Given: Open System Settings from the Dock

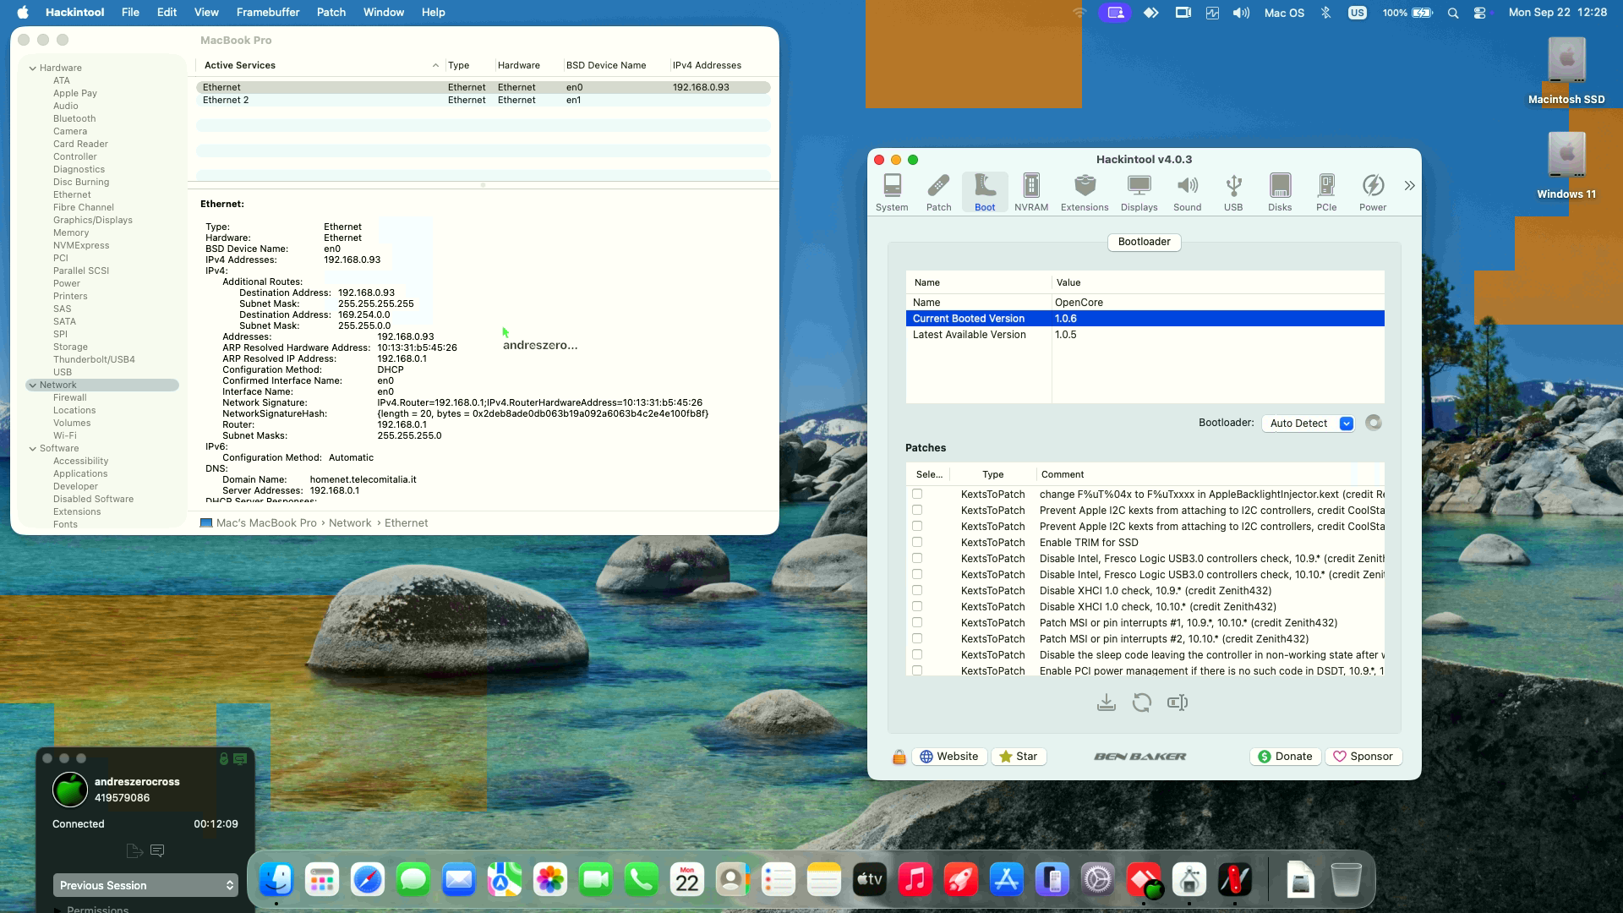Looking at the screenshot, I should coord(1098,880).
